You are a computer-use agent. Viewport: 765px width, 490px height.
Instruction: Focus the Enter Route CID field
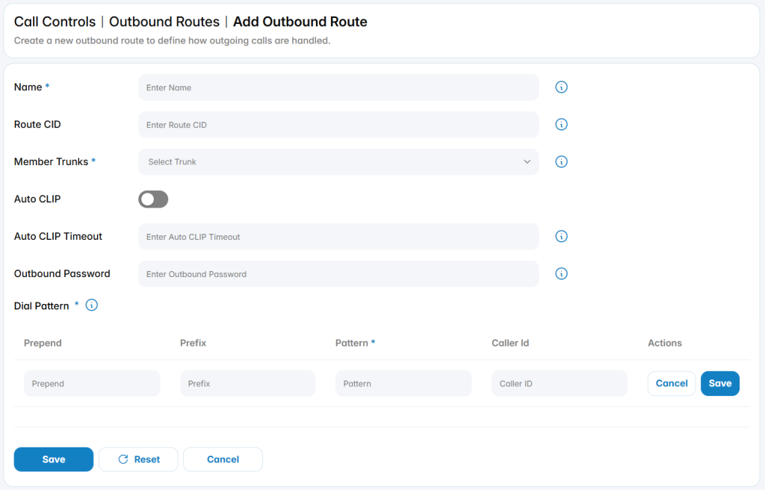(338, 125)
